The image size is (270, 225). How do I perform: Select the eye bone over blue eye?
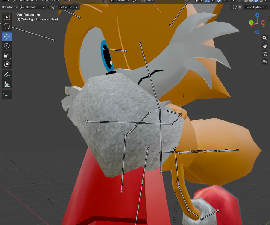tap(115, 50)
